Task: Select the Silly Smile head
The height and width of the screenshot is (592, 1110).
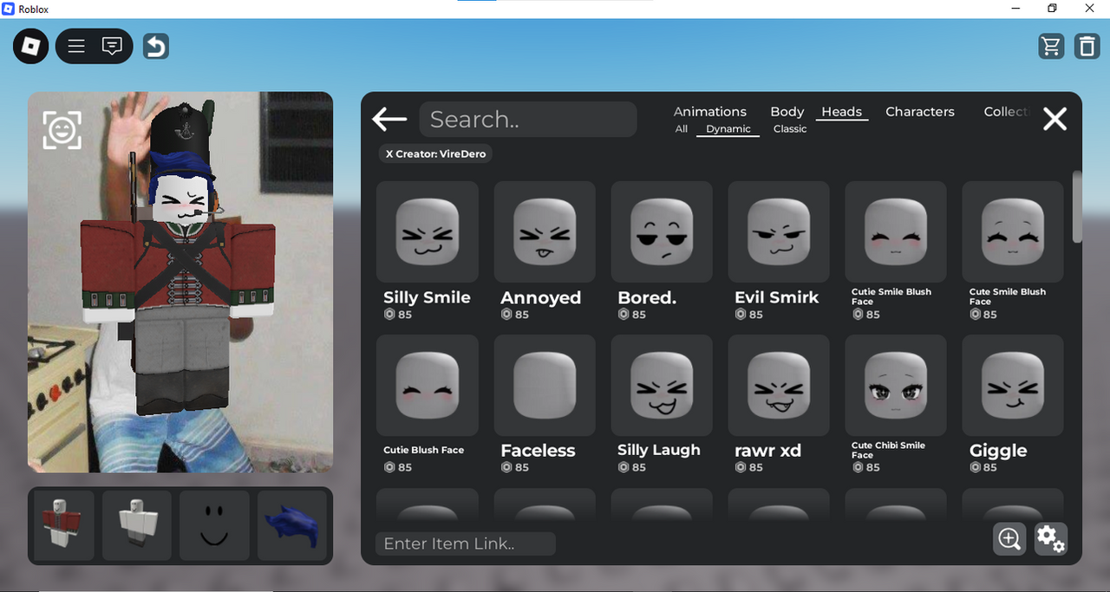Action: tap(428, 232)
